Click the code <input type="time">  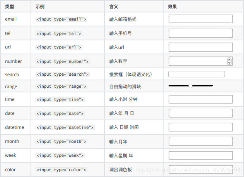[x=60, y=99]
